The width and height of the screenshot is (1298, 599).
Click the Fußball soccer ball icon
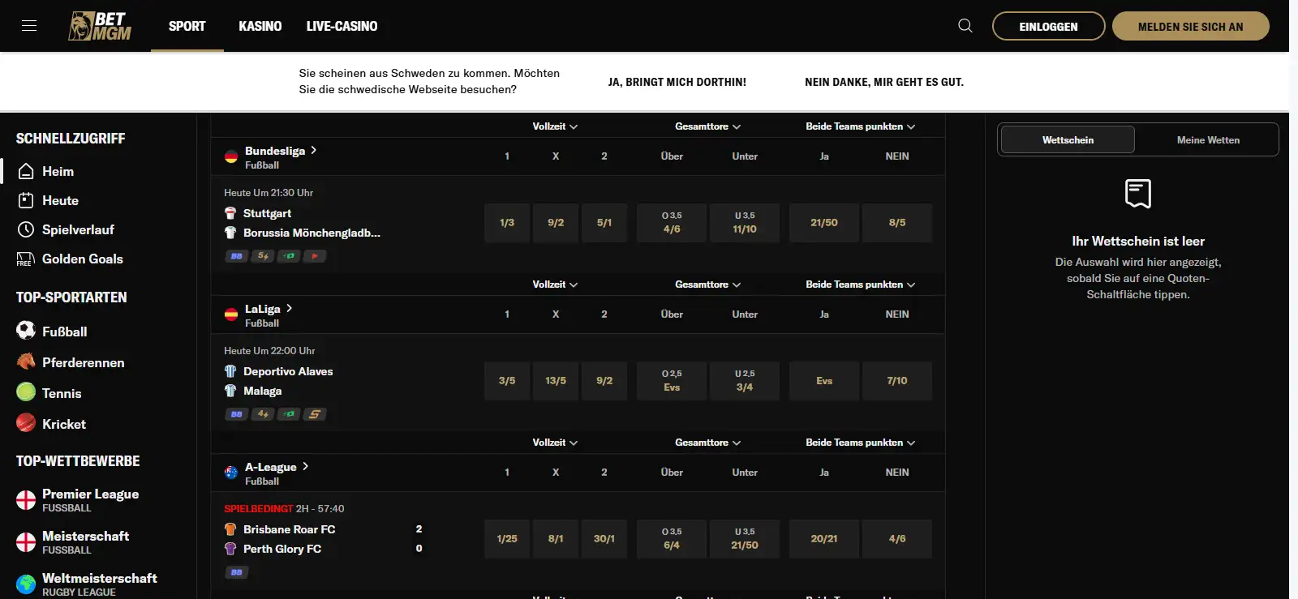pyautogui.click(x=26, y=331)
